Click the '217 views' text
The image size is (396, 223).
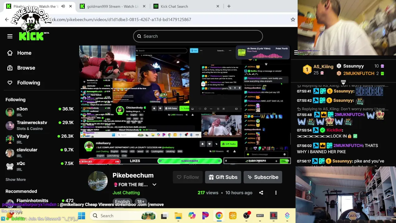208,193
